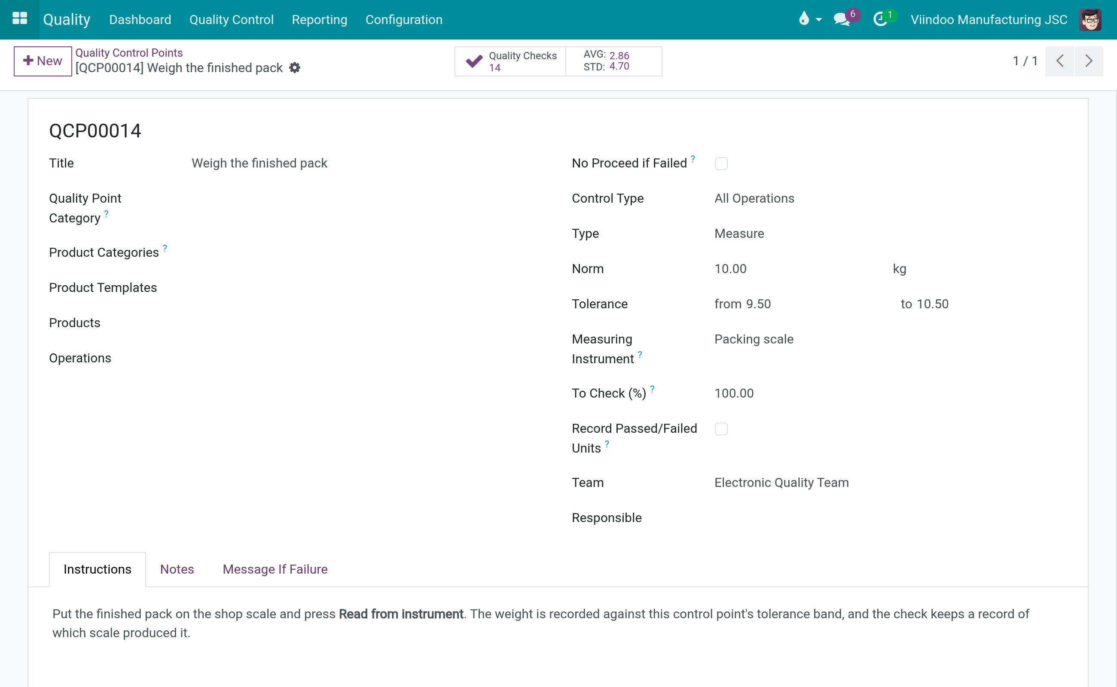The image size is (1117, 687).
Task: Open the user avatar menu
Action: 1090,20
